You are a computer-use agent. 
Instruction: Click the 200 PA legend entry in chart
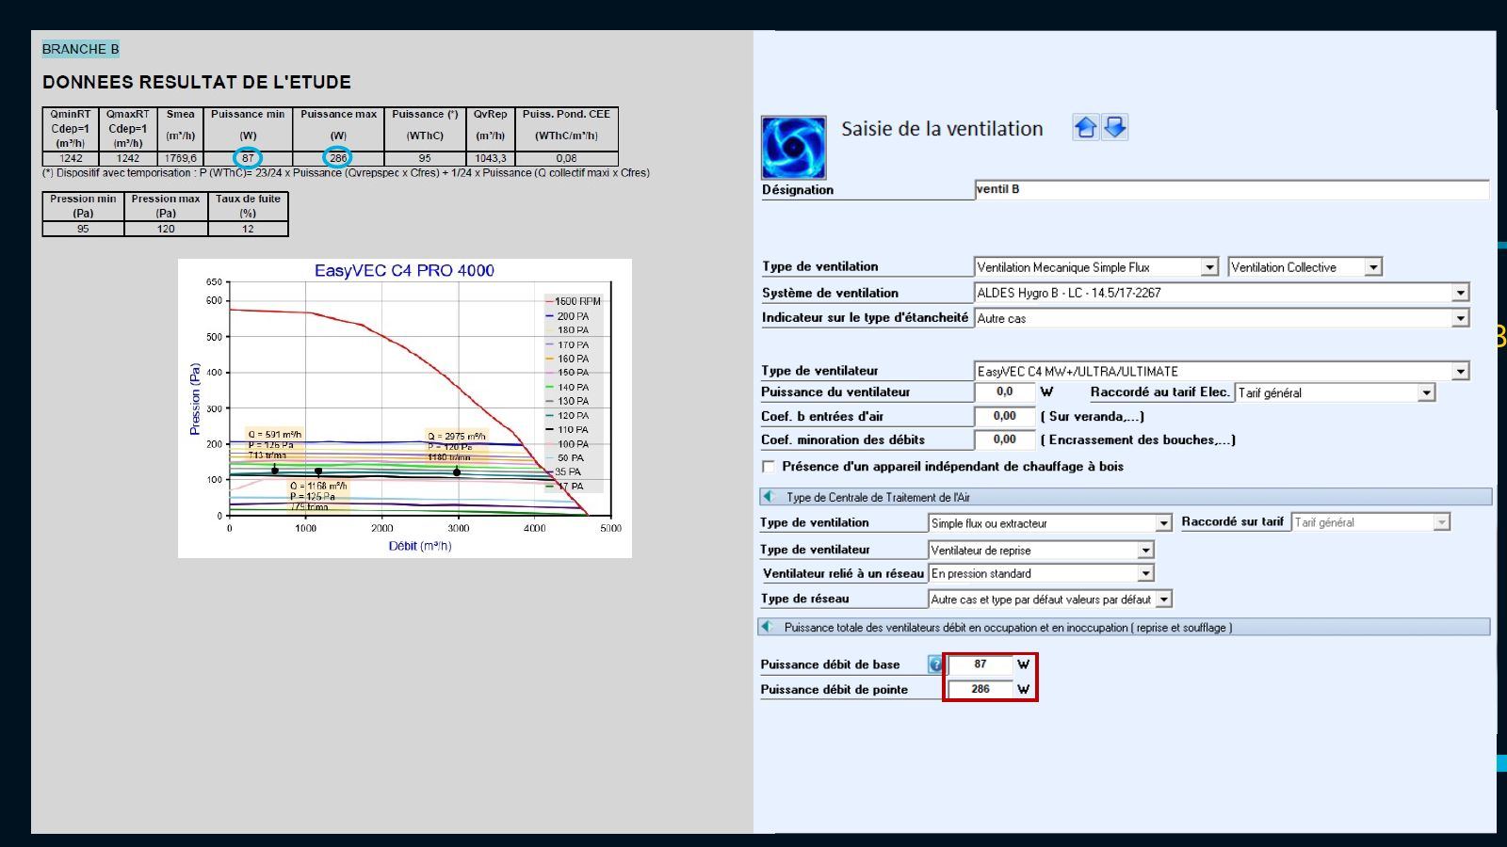[567, 316]
